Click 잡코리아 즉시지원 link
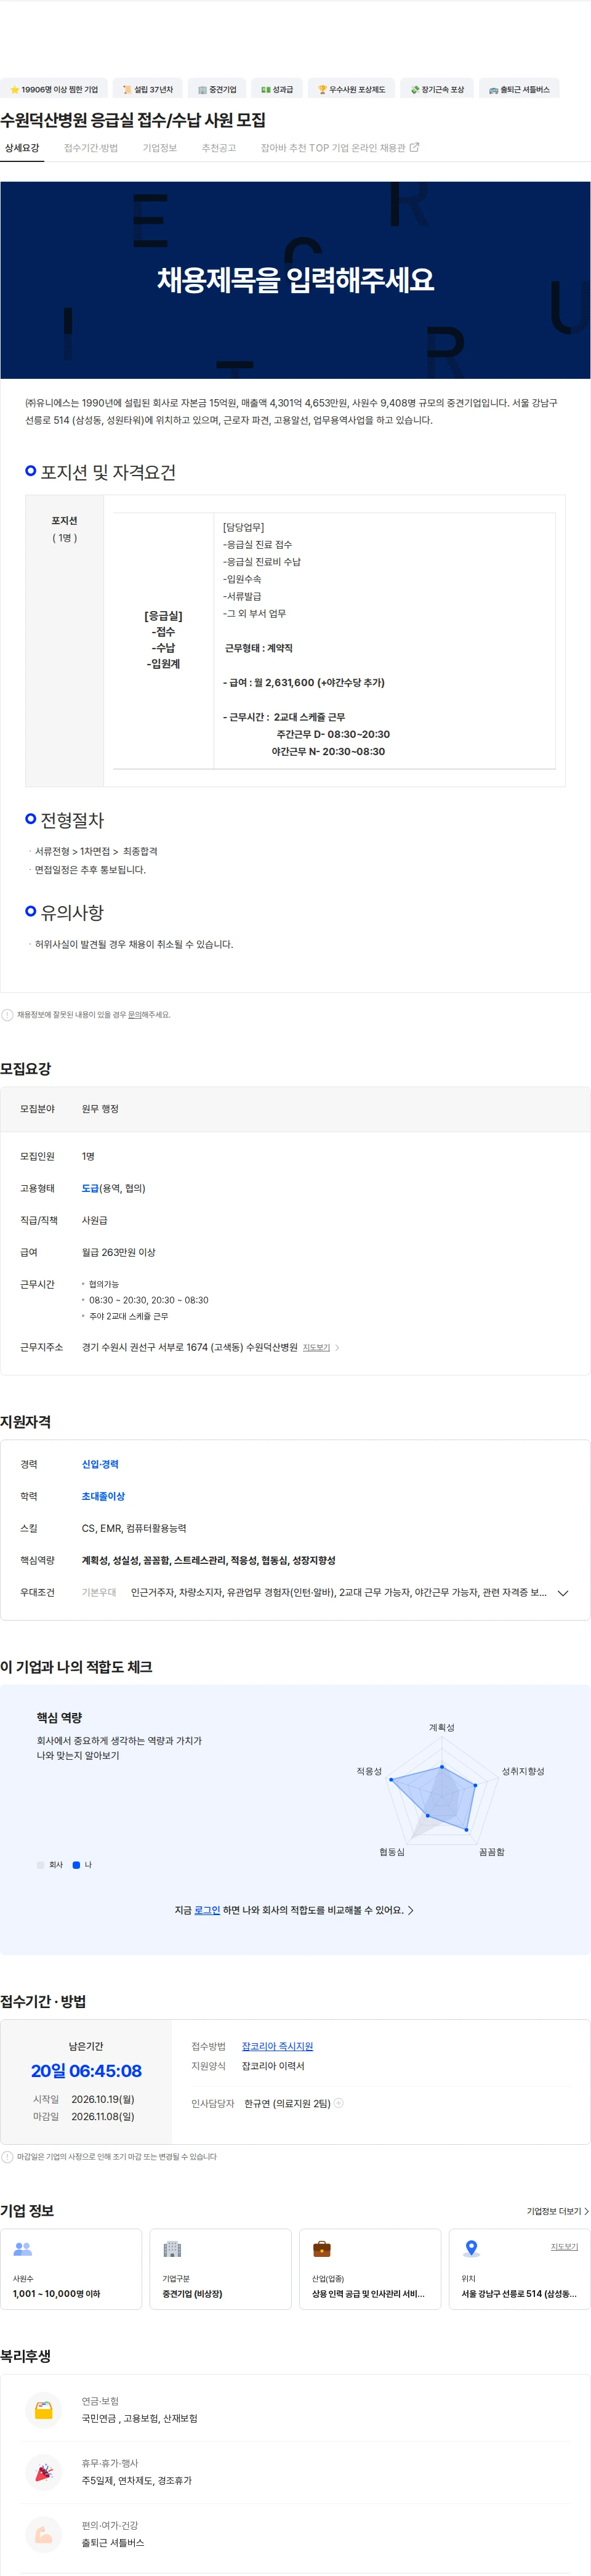 point(277,2046)
